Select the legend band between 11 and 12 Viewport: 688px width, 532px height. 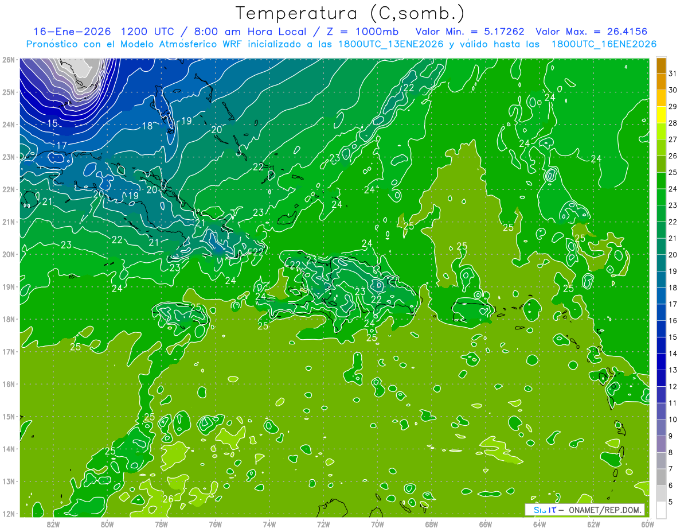click(x=661, y=395)
